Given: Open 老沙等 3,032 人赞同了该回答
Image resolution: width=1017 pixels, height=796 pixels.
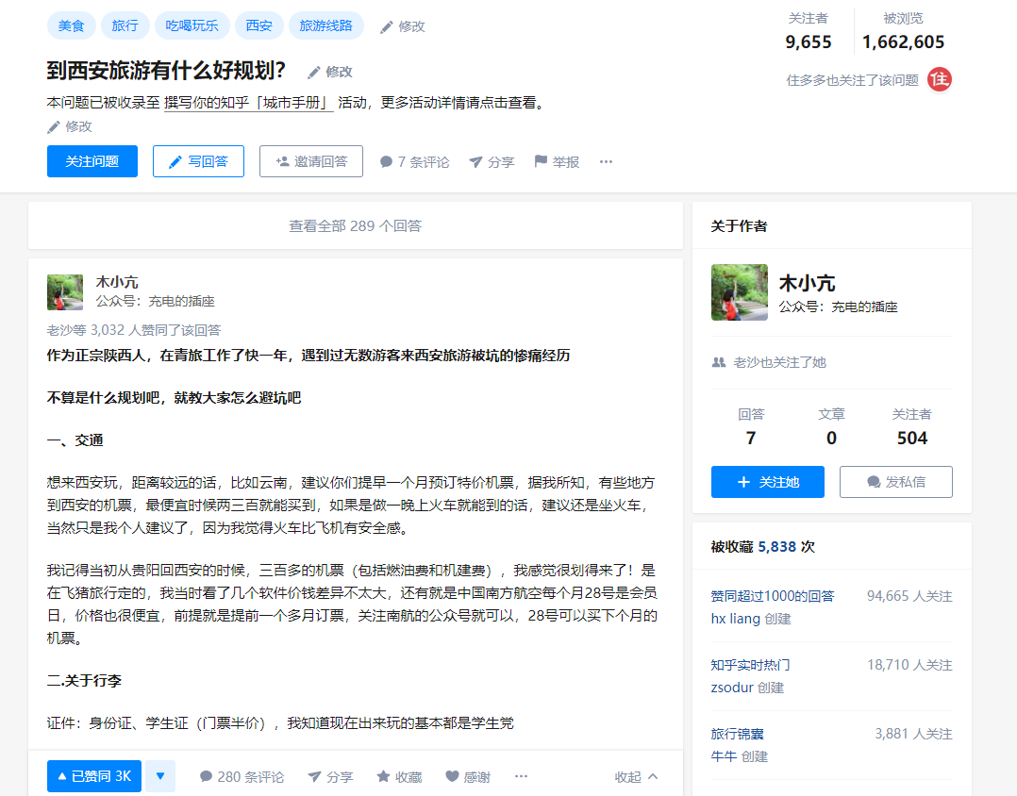Looking at the screenshot, I should click(134, 330).
